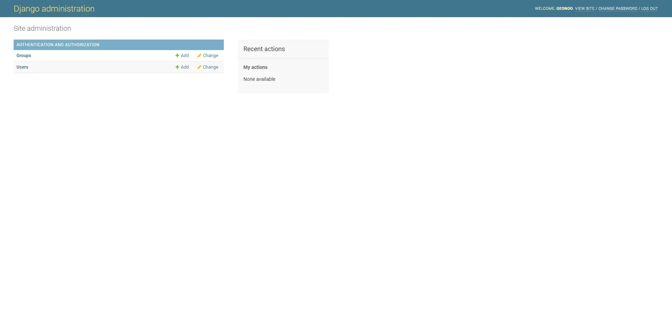Click the pencil icon in Users row

[x=199, y=67]
